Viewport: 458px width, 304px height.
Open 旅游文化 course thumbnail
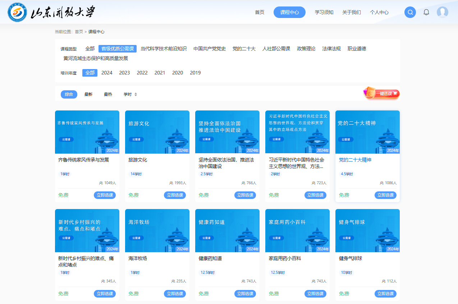[x=157, y=132]
